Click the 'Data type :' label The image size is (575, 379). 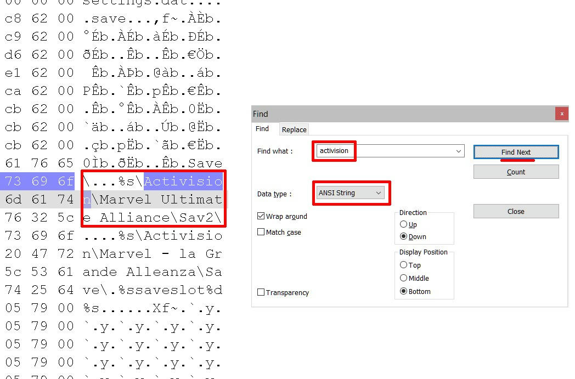[274, 194]
